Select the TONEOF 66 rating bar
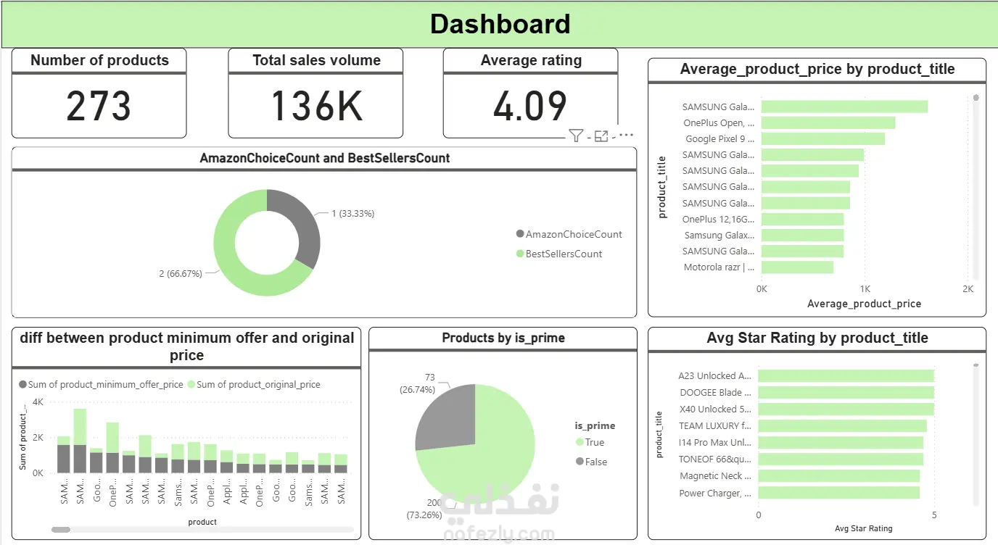 [841, 459]
